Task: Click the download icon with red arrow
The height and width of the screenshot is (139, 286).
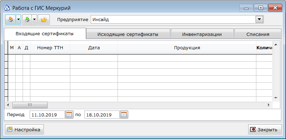Action: (x=10, y=20)
